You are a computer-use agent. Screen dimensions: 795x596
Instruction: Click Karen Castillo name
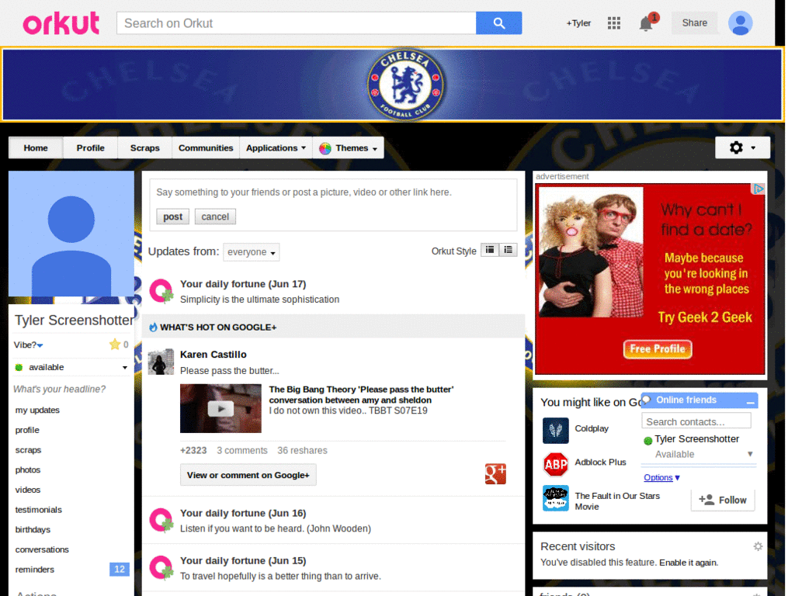(214, 354)
